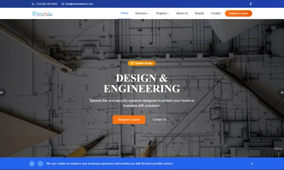Go to previous slide with left arrow
This screenshot has width=284, height=170.
coord(2,92)
